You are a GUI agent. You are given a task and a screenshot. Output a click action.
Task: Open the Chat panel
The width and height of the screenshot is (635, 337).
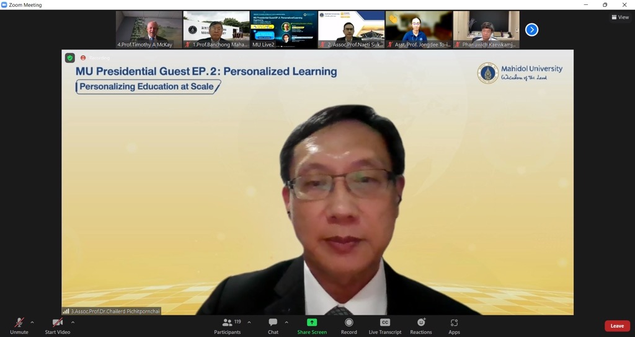pos(273,326)
